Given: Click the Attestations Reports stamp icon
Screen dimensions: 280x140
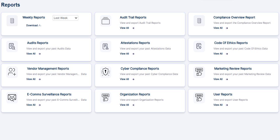Looking at the screenshot, I should (x=106, y=46).
